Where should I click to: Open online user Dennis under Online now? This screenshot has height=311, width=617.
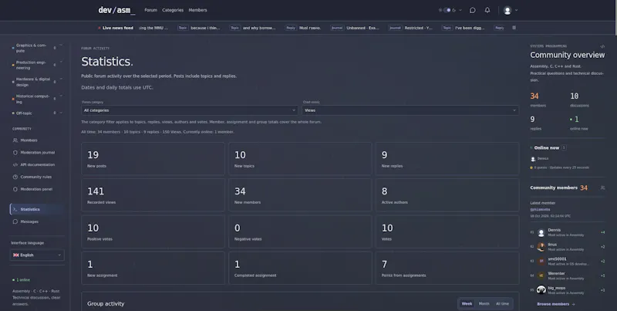[540, 159]
